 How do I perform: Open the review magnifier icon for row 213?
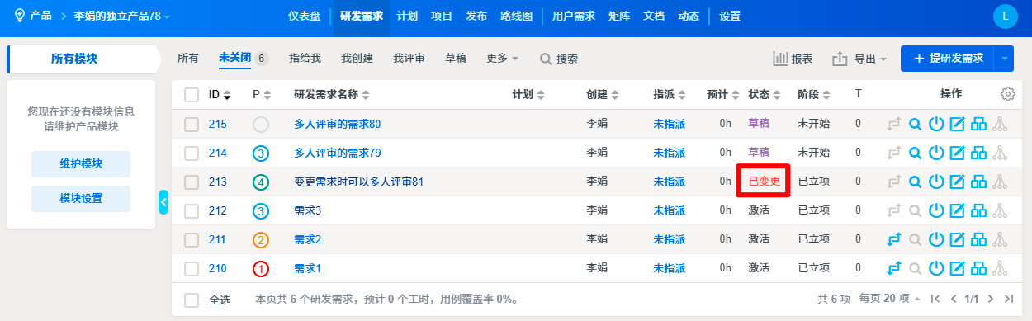click(915, 182)
